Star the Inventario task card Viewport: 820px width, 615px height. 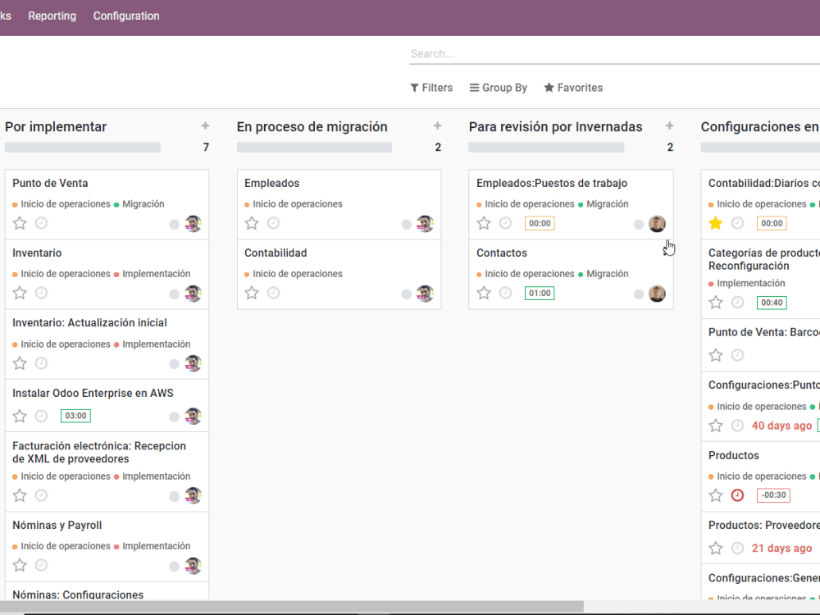[20, 293]
